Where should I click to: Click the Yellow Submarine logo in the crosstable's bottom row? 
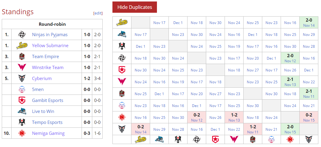(141, 140)
